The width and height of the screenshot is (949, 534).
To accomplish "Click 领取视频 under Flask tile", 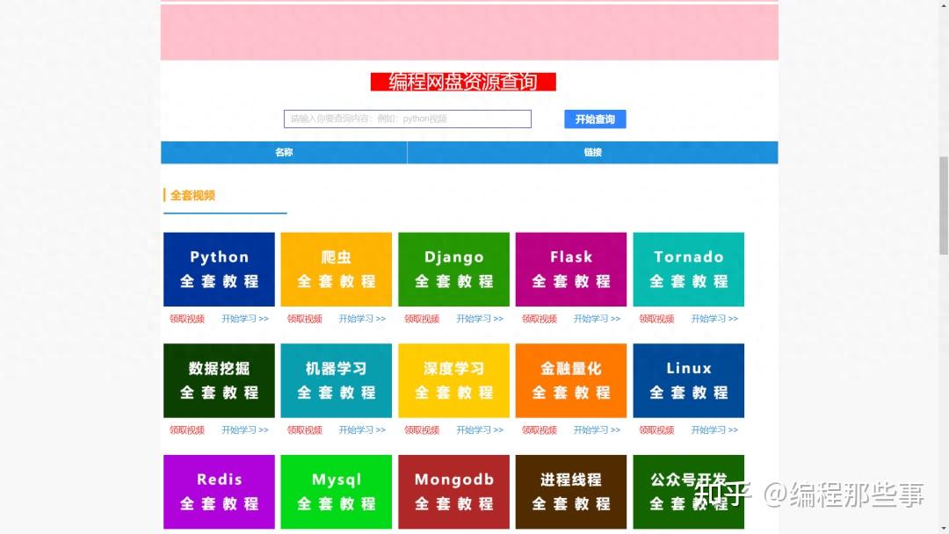I will pos(540,319).
